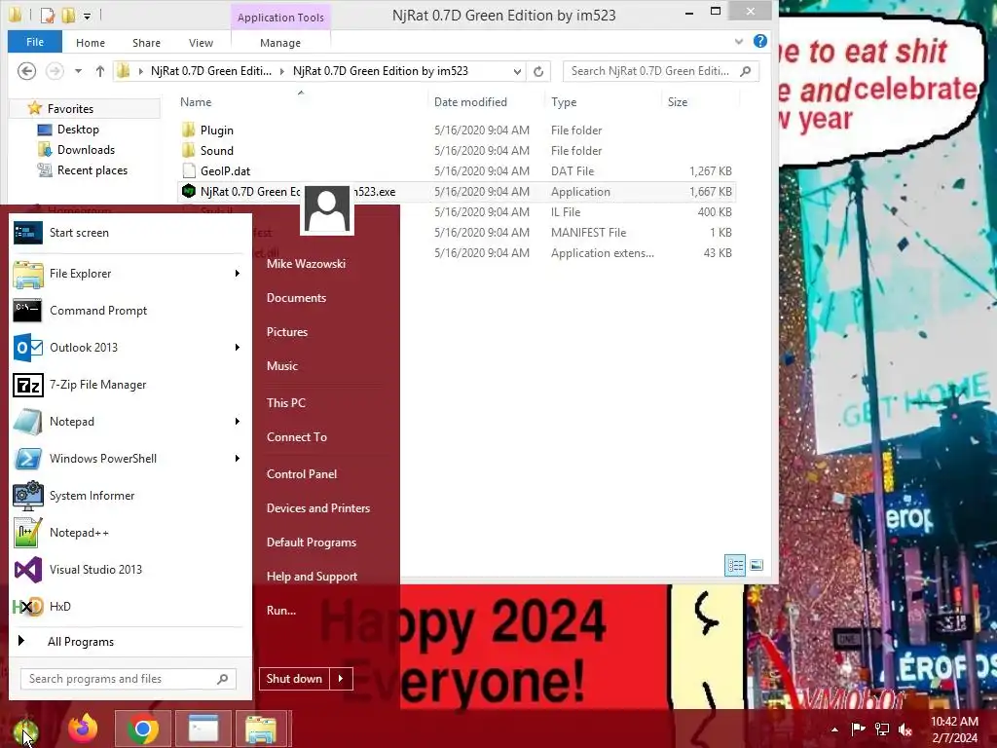997x748 pixels.
Task: Click the user account picture
Action: pyautogui.click(x=327, y=209)
